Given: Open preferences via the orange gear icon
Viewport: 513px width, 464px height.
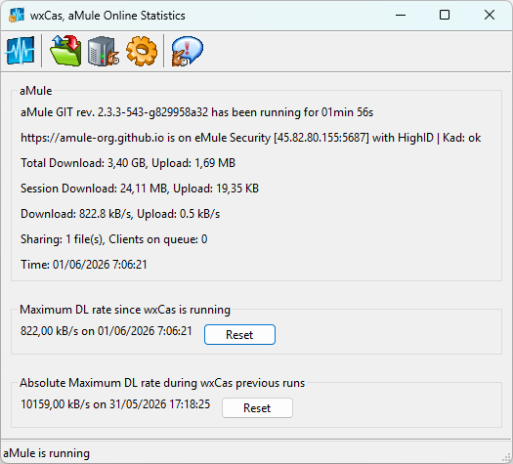Looking at the screenshot, I should pos(142,51).
